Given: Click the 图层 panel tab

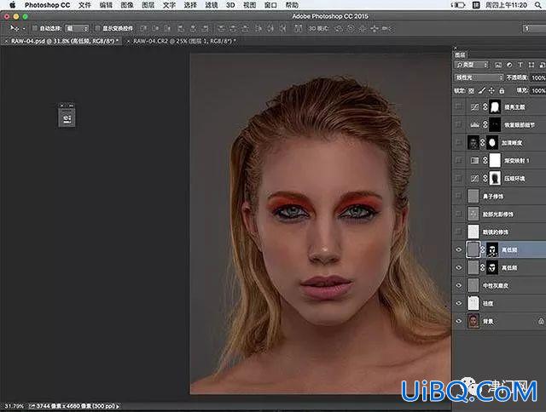Looking at the screenshot, I should coord(461,54).
